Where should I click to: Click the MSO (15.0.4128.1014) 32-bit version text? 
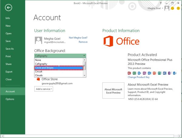(x=143, y=99)
